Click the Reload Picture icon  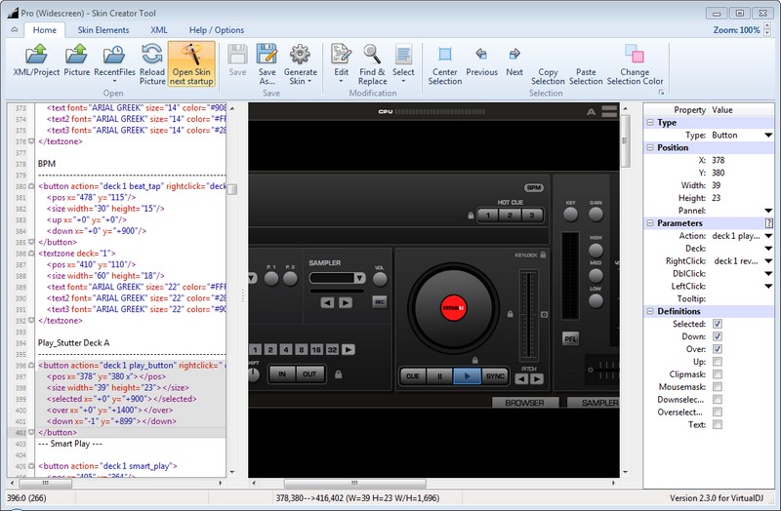[152, 56]
